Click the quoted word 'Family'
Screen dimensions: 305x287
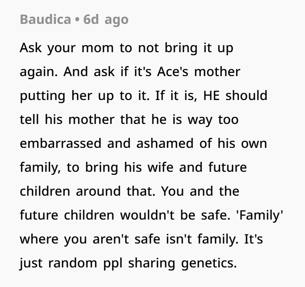[260, 215]
